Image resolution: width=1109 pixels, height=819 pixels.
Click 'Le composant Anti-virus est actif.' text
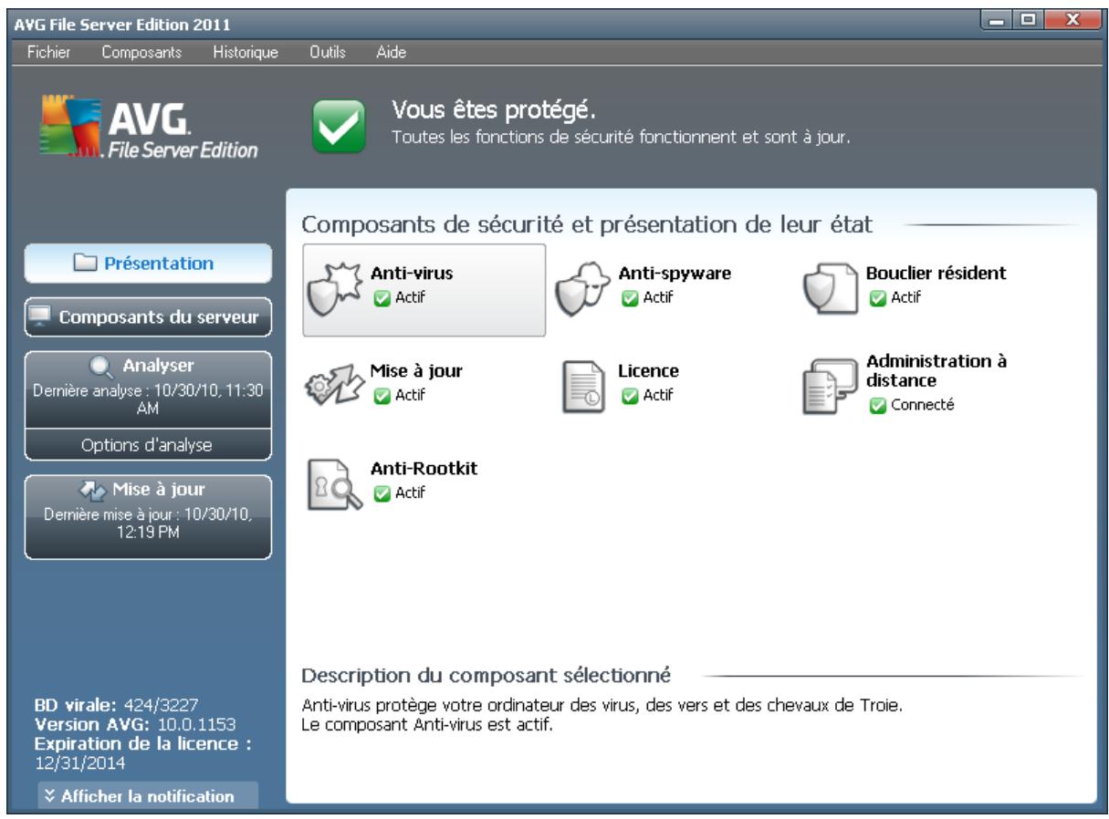428,727
